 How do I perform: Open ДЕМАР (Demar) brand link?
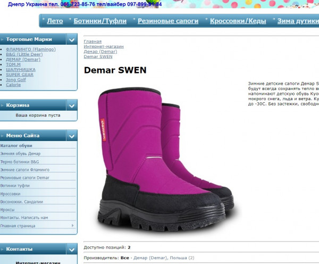pos(23,60)
